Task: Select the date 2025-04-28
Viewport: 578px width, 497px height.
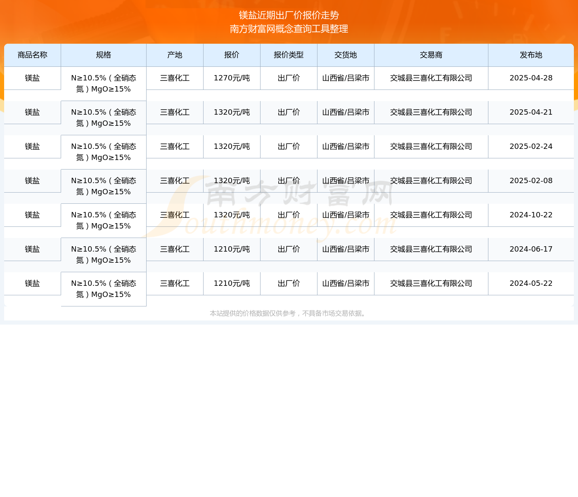Action: (531, 78)
